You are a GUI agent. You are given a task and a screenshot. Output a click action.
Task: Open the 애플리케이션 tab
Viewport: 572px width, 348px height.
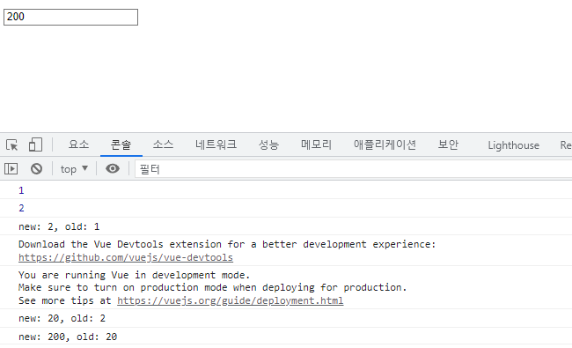pos(385,144)
